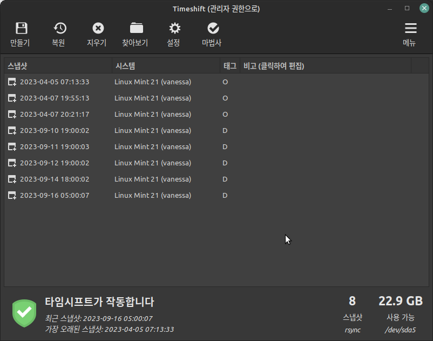433x341 pixels.
Task: Launch the 마법사 (Wizard) checkmark icon
Action: (x=213, y=28)
